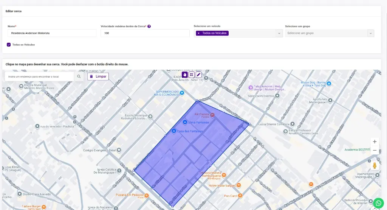Click the left vertex of the fence polygon
The height and width of the screenshot is (210, 387).
pyautogui.click(x=134, y=170)
